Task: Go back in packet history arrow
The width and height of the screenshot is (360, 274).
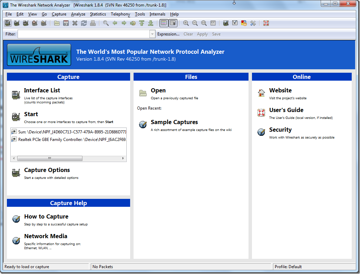Action: tap(115, 23)
